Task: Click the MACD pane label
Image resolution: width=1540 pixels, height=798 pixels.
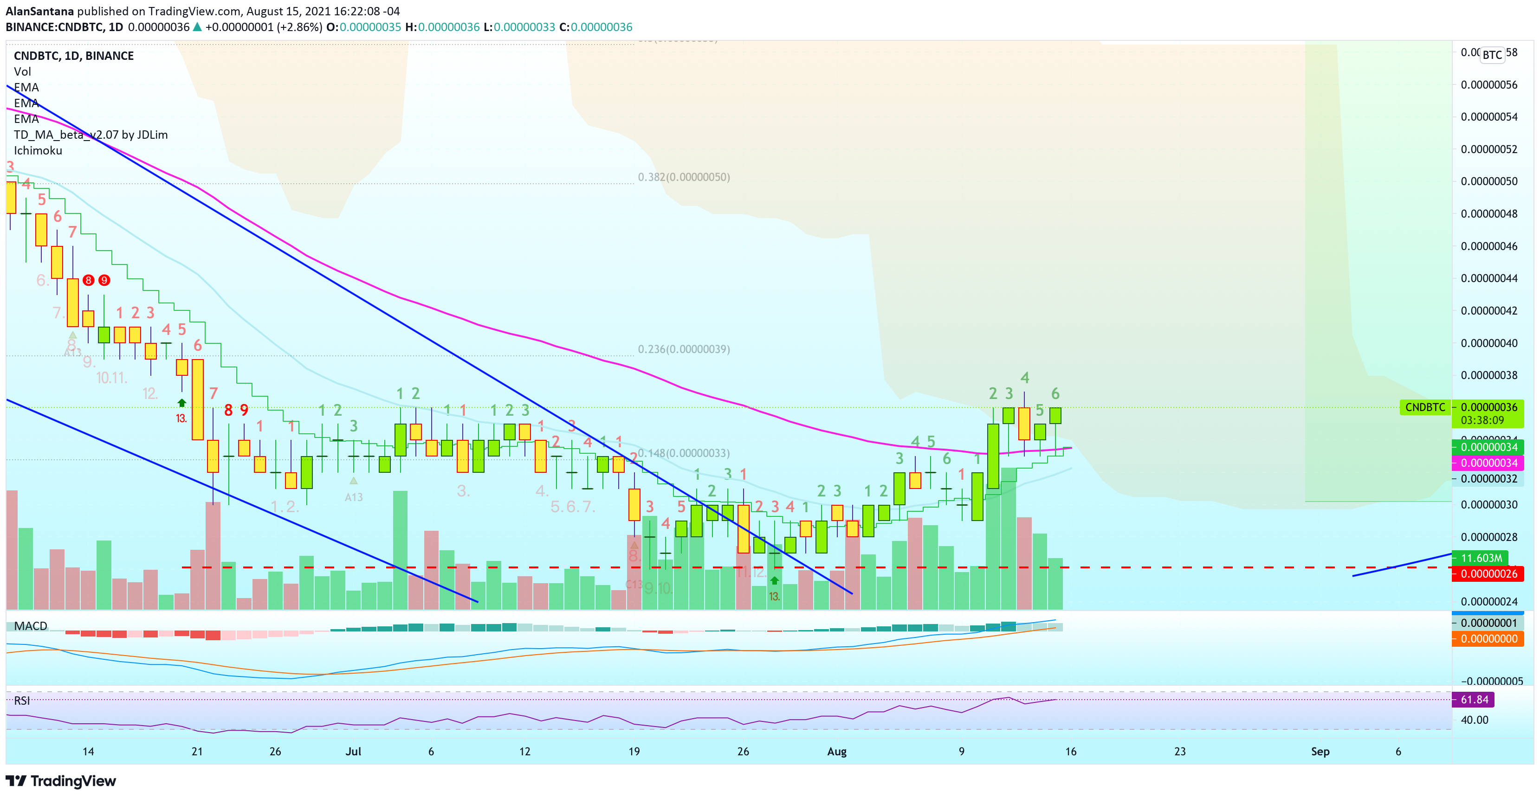Action: point(31,626)
